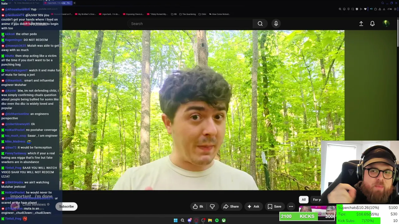Image resolution: width=399 pixels, height=224 pixels.
Task: Click chat username 'too_much_soup'
Action: pos(16,136)
